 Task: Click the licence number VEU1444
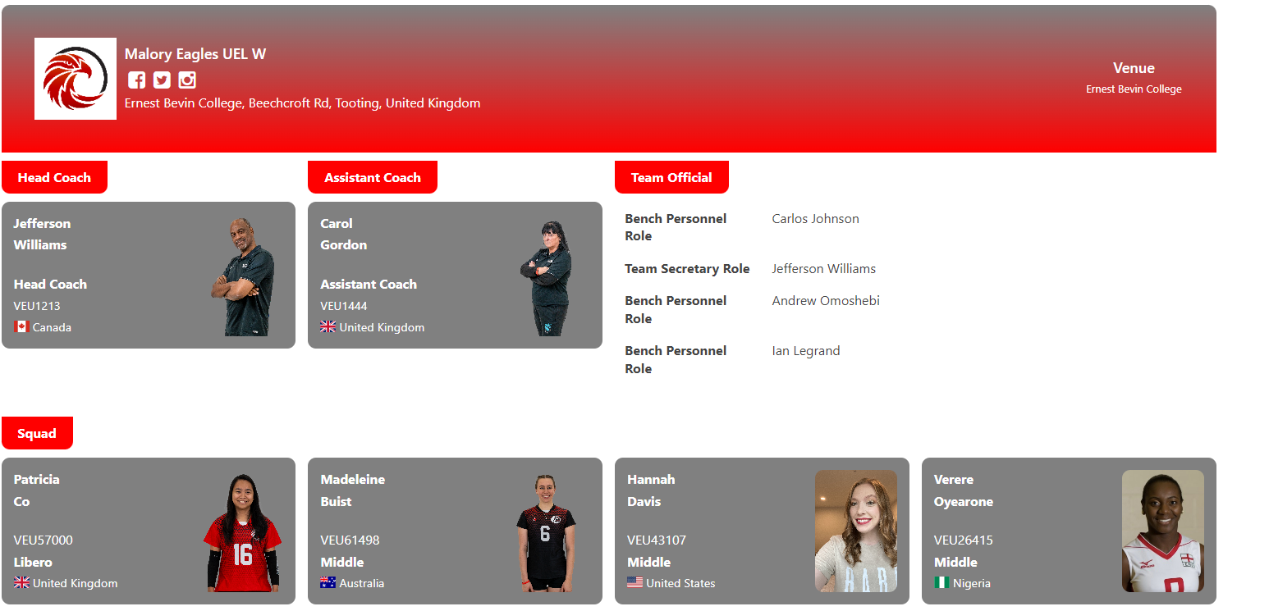[x=344, y=306]
